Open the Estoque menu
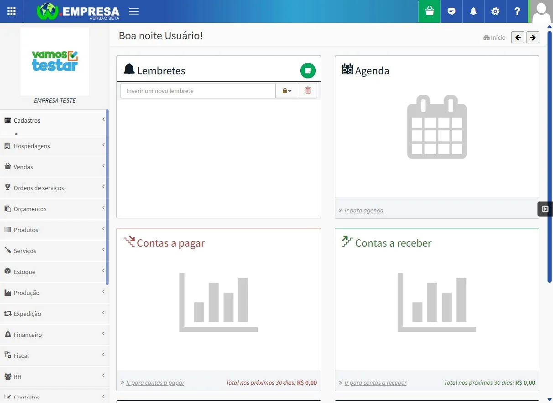The width and height of the screenshot is (553, 403). point(55,272)
